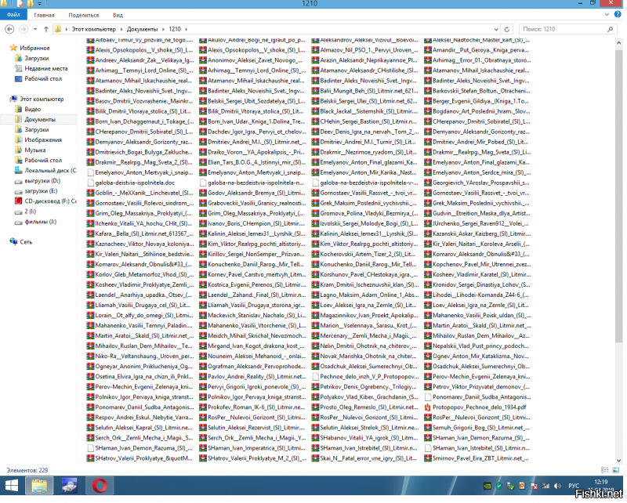Click icon of Kafara__Bella file
The width and height of the screenshot is (627, 503).
(90, 233)
